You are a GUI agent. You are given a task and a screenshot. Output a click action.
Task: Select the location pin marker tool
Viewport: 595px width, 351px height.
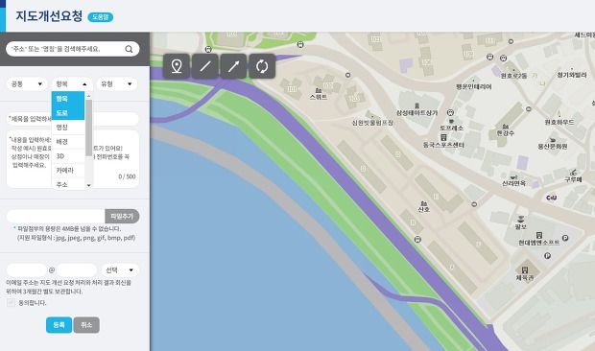point(177,66)
